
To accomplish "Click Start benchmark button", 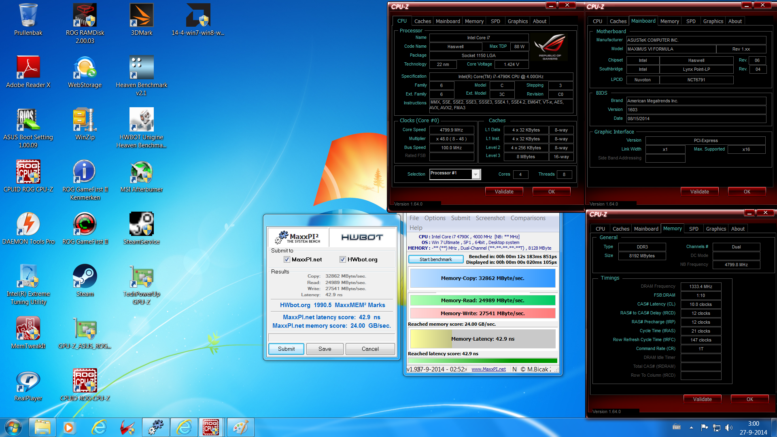I will tap(435, 259).
